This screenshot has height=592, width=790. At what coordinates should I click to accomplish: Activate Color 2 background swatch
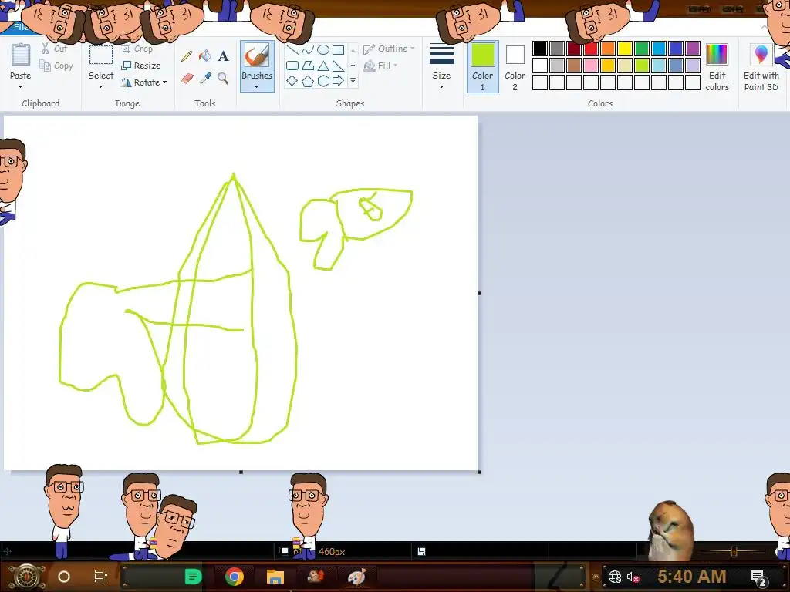(x=515, y=66)
